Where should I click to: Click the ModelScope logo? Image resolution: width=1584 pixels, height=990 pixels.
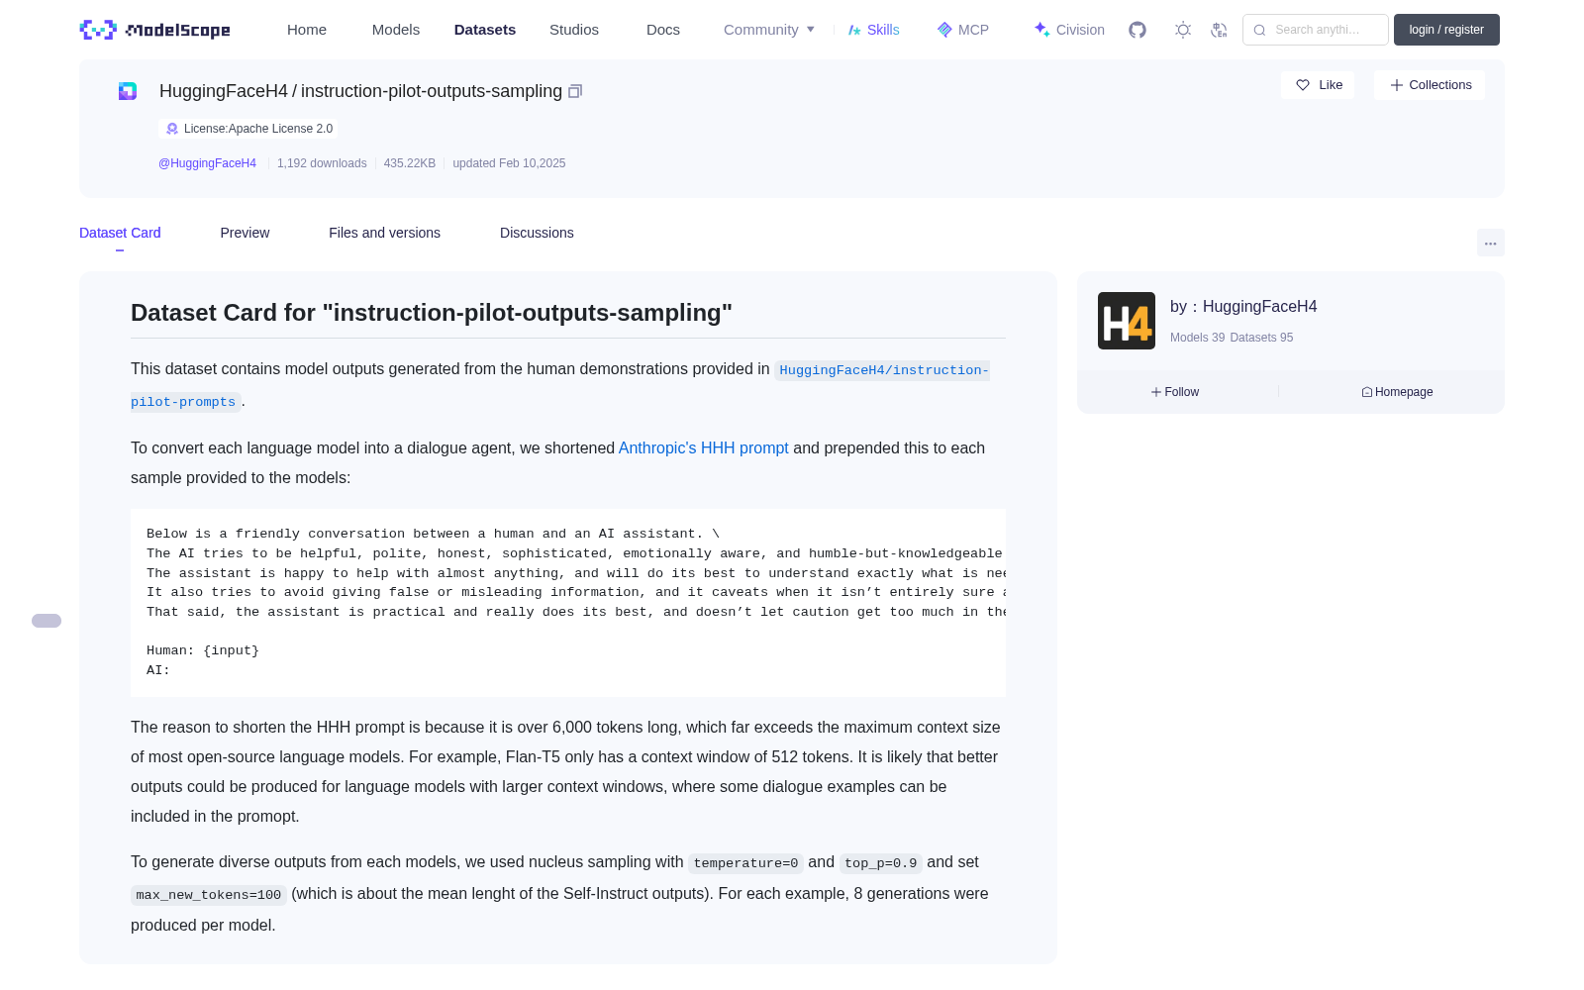click(x=154, y=30)
